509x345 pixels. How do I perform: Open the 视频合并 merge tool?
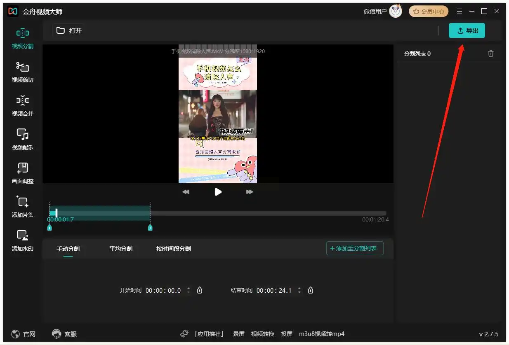click(23, 105)
